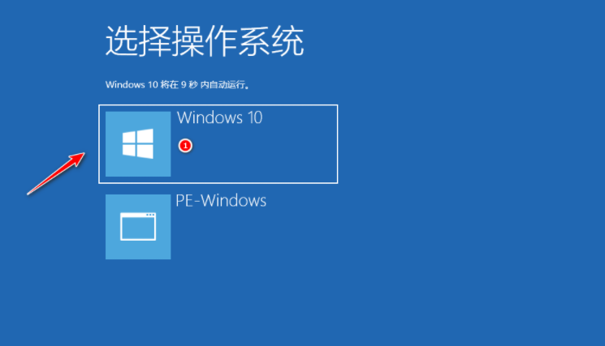The height and width of the screenshot is (346, 605).
Task: Boot into the Windows 10 text label
Action: pos(219,117)
